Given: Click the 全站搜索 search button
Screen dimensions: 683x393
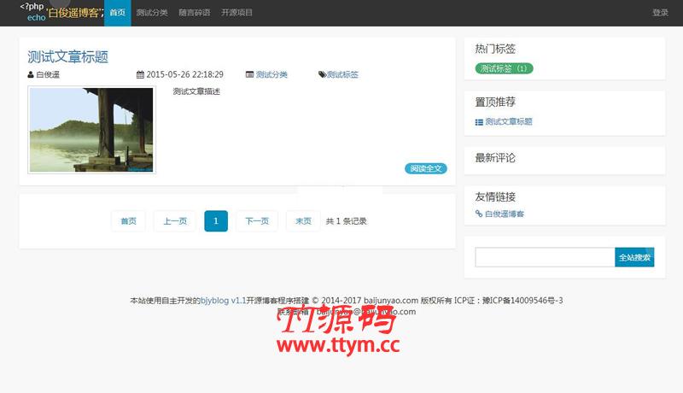Looking at the screenshot, I should tap(634, 257).
